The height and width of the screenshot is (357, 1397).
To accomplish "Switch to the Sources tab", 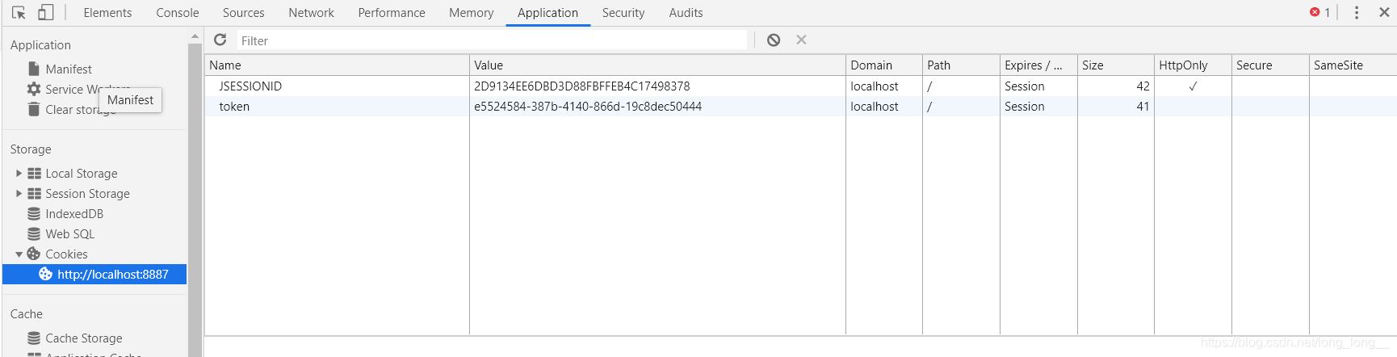I will click(x=243, y=13).
